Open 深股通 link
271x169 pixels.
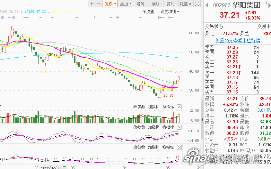[148, 12]
